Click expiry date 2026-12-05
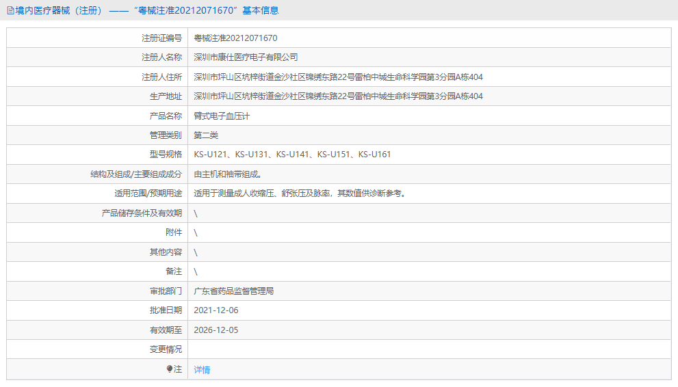678x387 pixels. (x=216, y=330)
